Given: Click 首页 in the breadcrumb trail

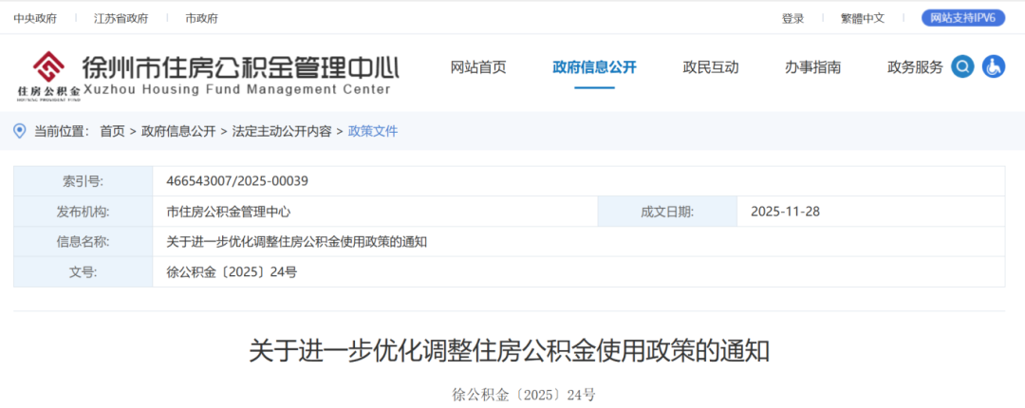Looking at the screenshot, I should (112, 131).
